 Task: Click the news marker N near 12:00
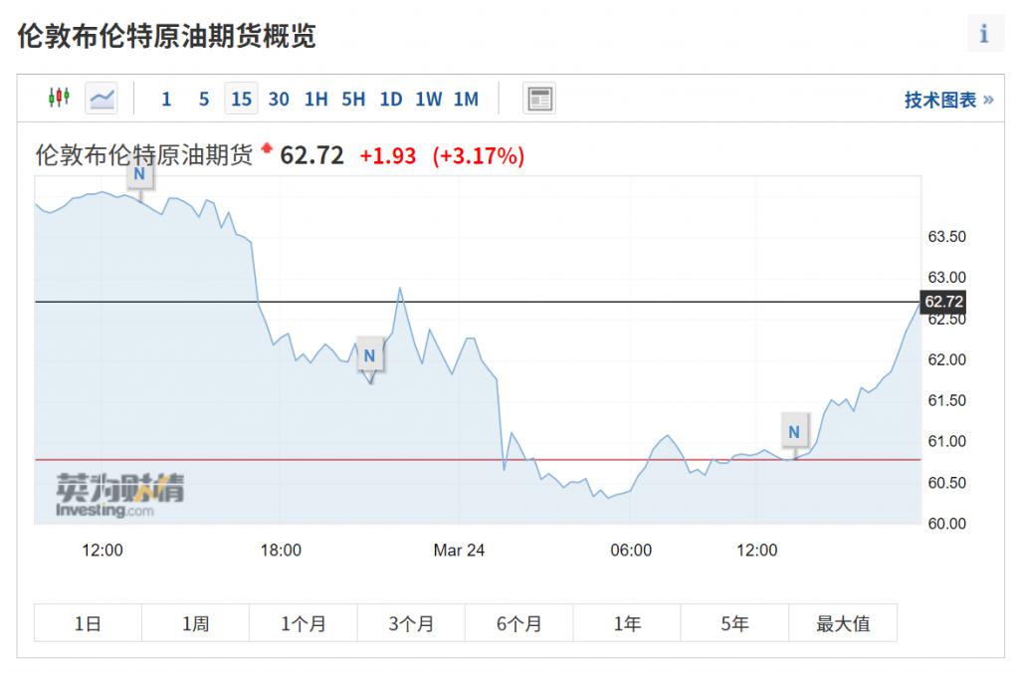[x=139, y=174]
